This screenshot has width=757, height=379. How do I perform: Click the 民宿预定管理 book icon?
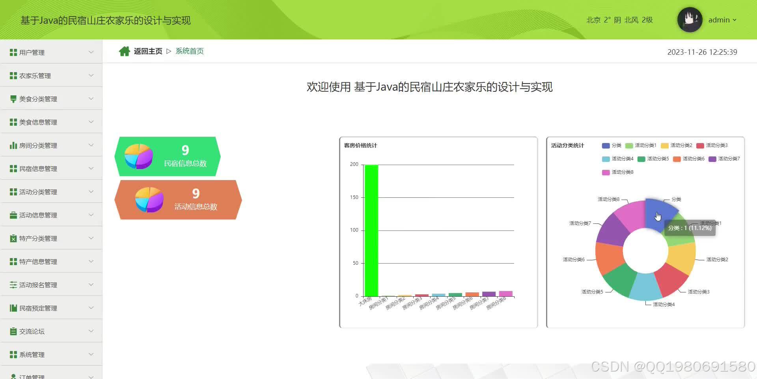click(x=13, y=308)
